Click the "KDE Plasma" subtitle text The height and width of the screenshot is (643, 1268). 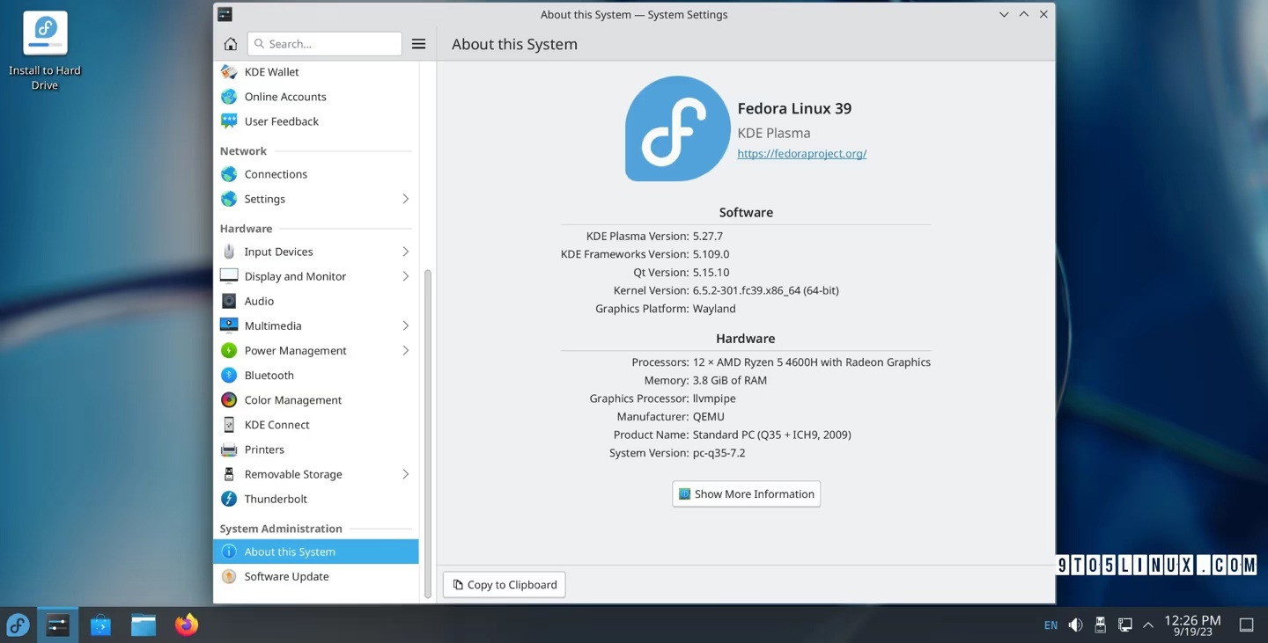pyautogui.click(x=774, y=133)
